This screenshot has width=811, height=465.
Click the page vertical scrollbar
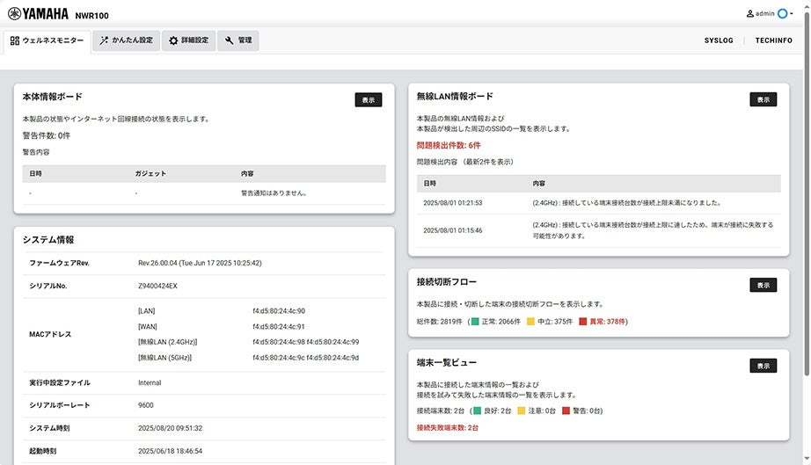807,232
